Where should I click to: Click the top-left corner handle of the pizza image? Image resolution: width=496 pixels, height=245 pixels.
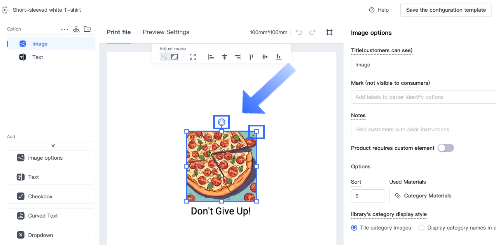187,131
